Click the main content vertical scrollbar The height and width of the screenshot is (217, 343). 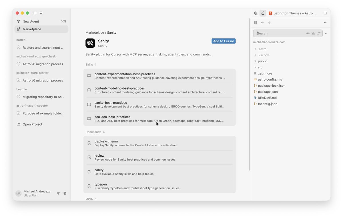250,94
